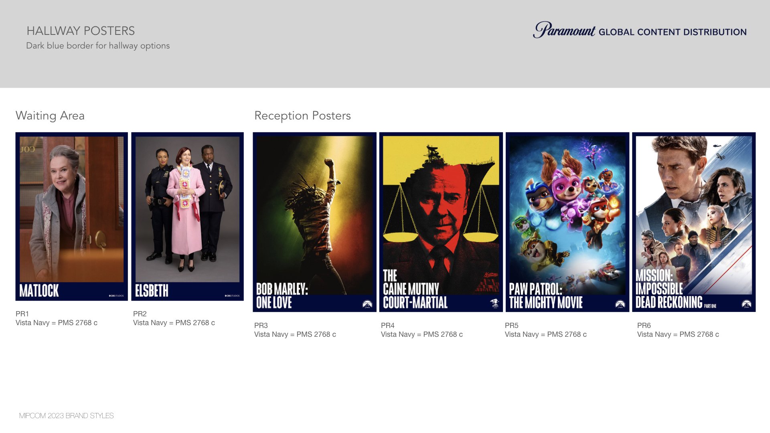770x433 pixels.
Task: Click the Matlock poster thumbnail
Action: point(71,216)
